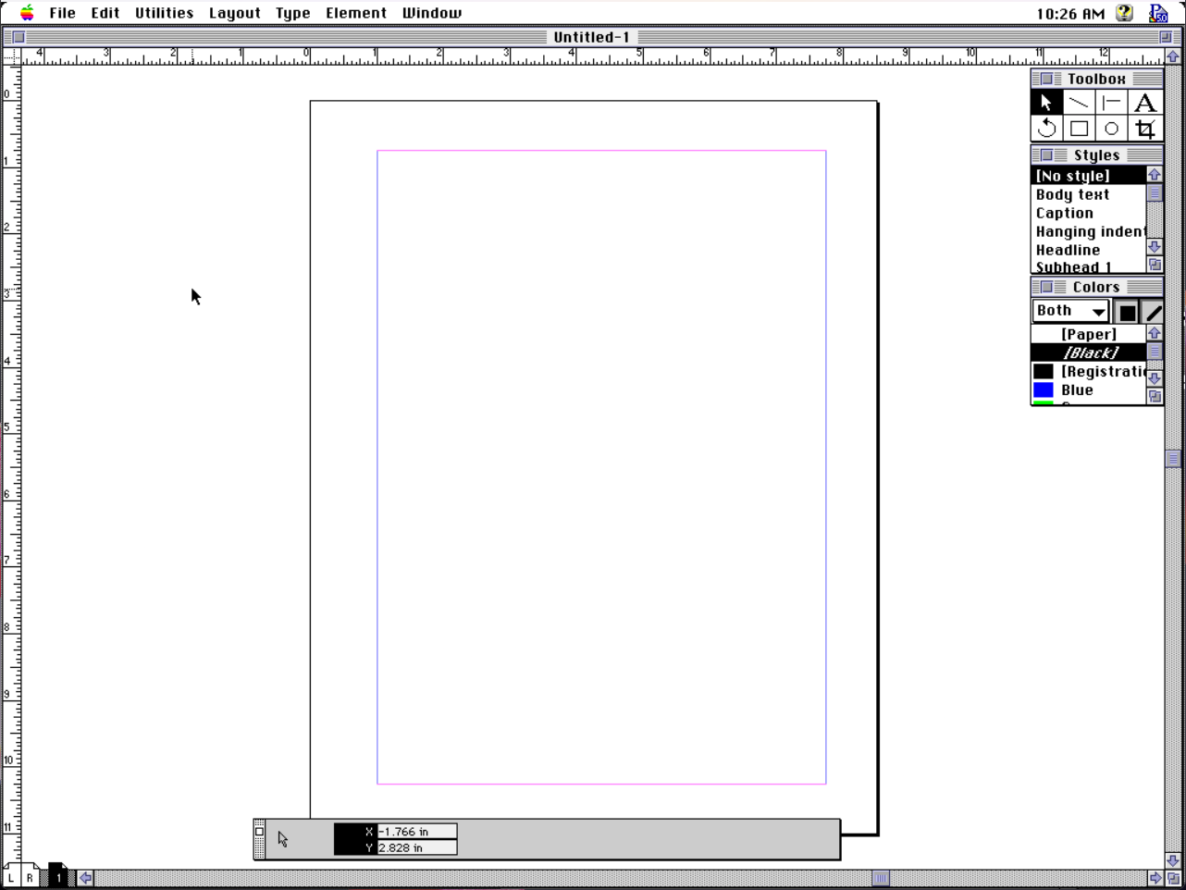Select the Pointer tool in the Toolbox
Screen dimensions: 1186x890
coord(1045,102)
